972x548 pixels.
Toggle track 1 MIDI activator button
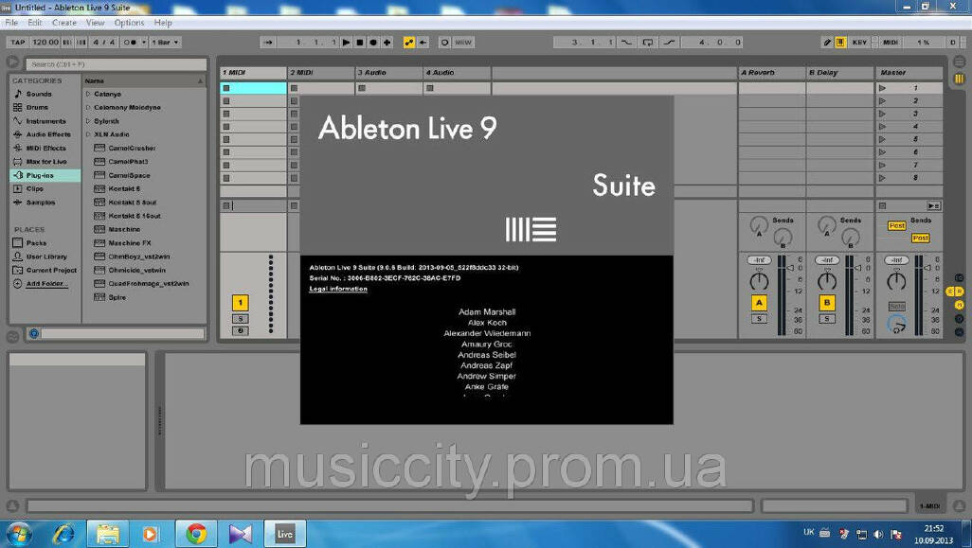point(241,303)
